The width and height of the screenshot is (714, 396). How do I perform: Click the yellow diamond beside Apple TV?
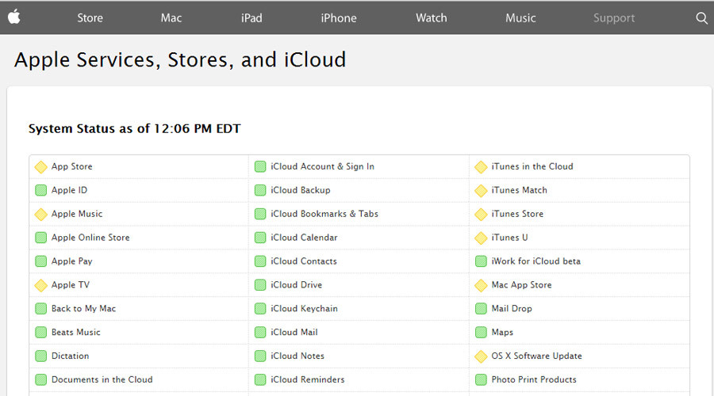coord(41,285)
